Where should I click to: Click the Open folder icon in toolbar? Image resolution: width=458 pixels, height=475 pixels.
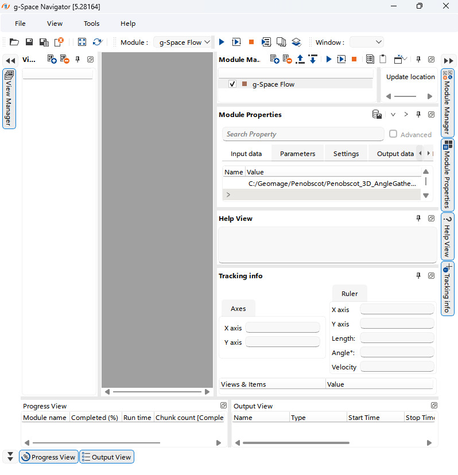point(14,42)
